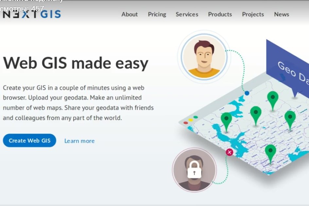This screenshot has width=309, height=206.
Task: Click the Web GIS made easy heading
Action: [76, 63]
